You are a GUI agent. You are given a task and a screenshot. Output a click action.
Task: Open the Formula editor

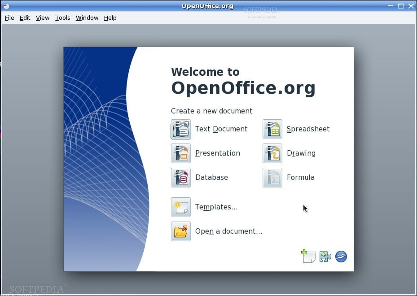click(x=272, y=178)
